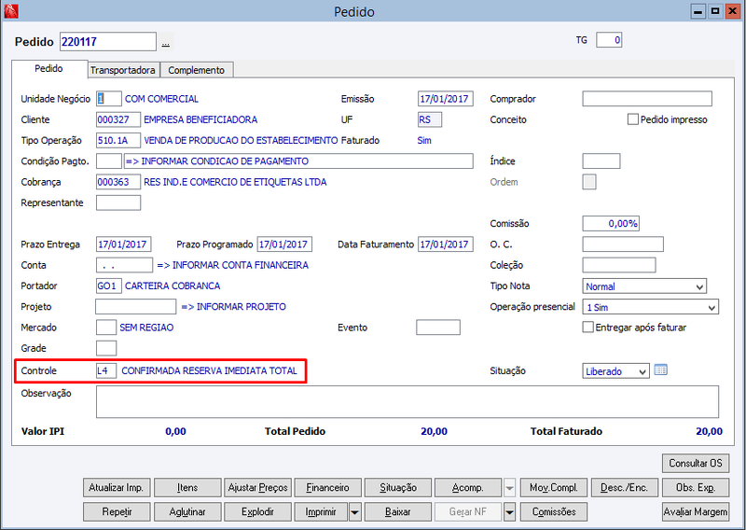This screenshot has width=746, height=530.
Task: Switch to the Complemento tab
Action: 197,70
